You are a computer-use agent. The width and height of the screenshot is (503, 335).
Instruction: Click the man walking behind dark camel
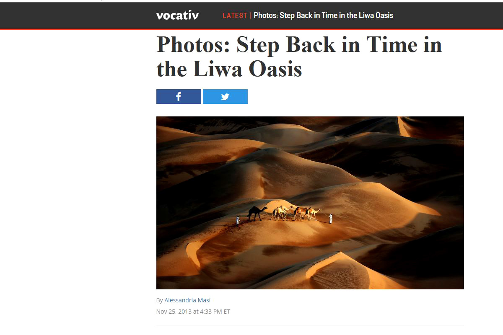[x=238, y=220]
